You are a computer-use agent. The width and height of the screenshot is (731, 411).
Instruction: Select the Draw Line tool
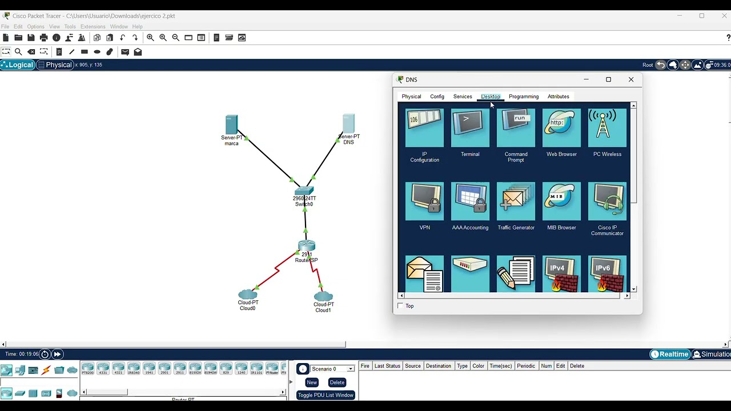(71, 52)
